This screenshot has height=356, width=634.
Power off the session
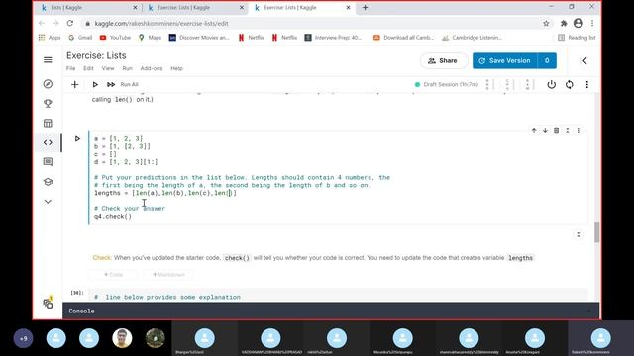551,84
